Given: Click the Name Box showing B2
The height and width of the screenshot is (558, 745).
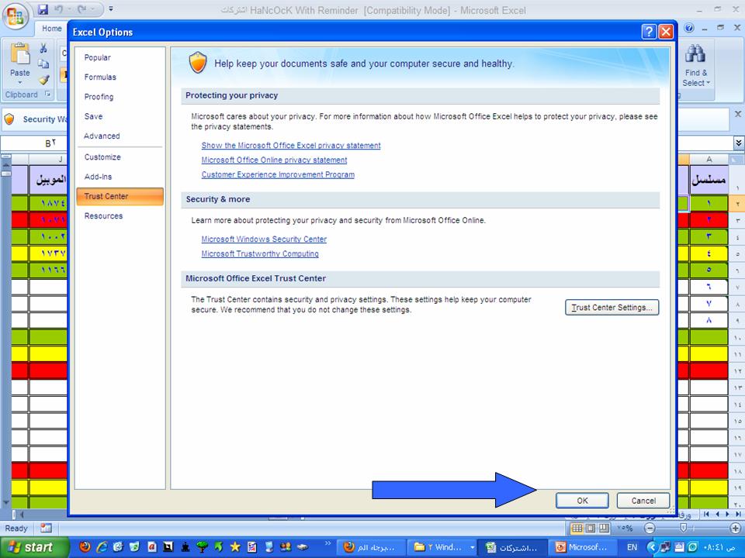Looking at the screenshot, I should (34, 143).
